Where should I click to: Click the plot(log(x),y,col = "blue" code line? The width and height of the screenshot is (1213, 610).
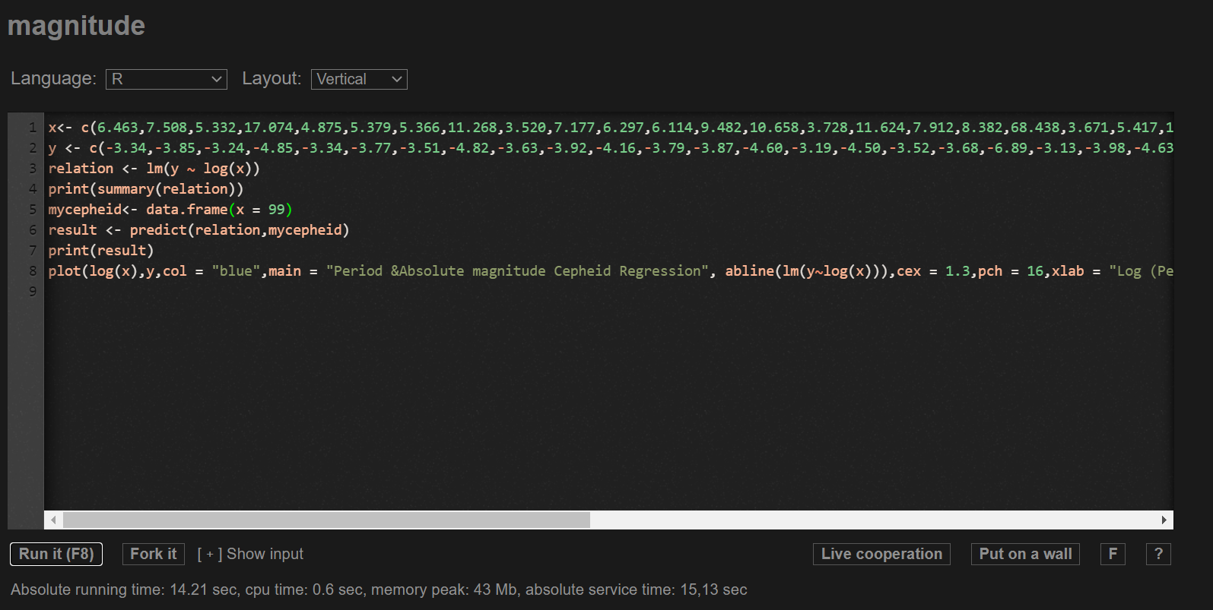[x=611, y=271]
